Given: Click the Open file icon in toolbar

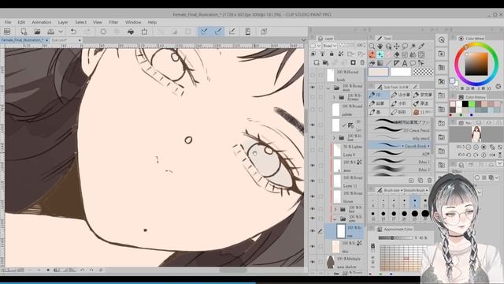Looking at the screenshot, I should pos(37,32).
